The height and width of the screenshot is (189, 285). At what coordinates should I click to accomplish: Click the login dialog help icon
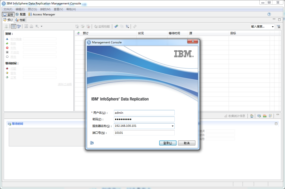click(92, 143)
